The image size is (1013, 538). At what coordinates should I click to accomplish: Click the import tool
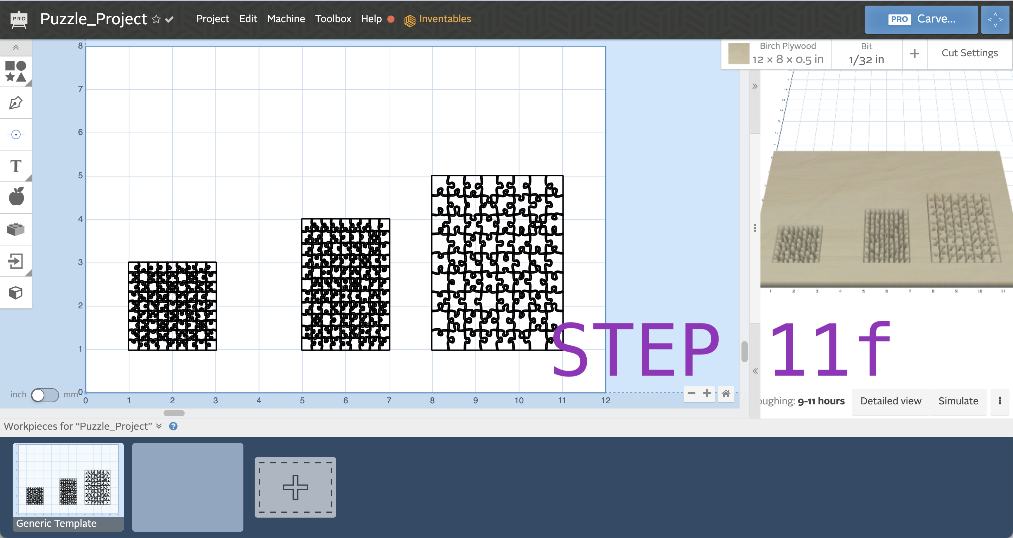click(16, 261)
